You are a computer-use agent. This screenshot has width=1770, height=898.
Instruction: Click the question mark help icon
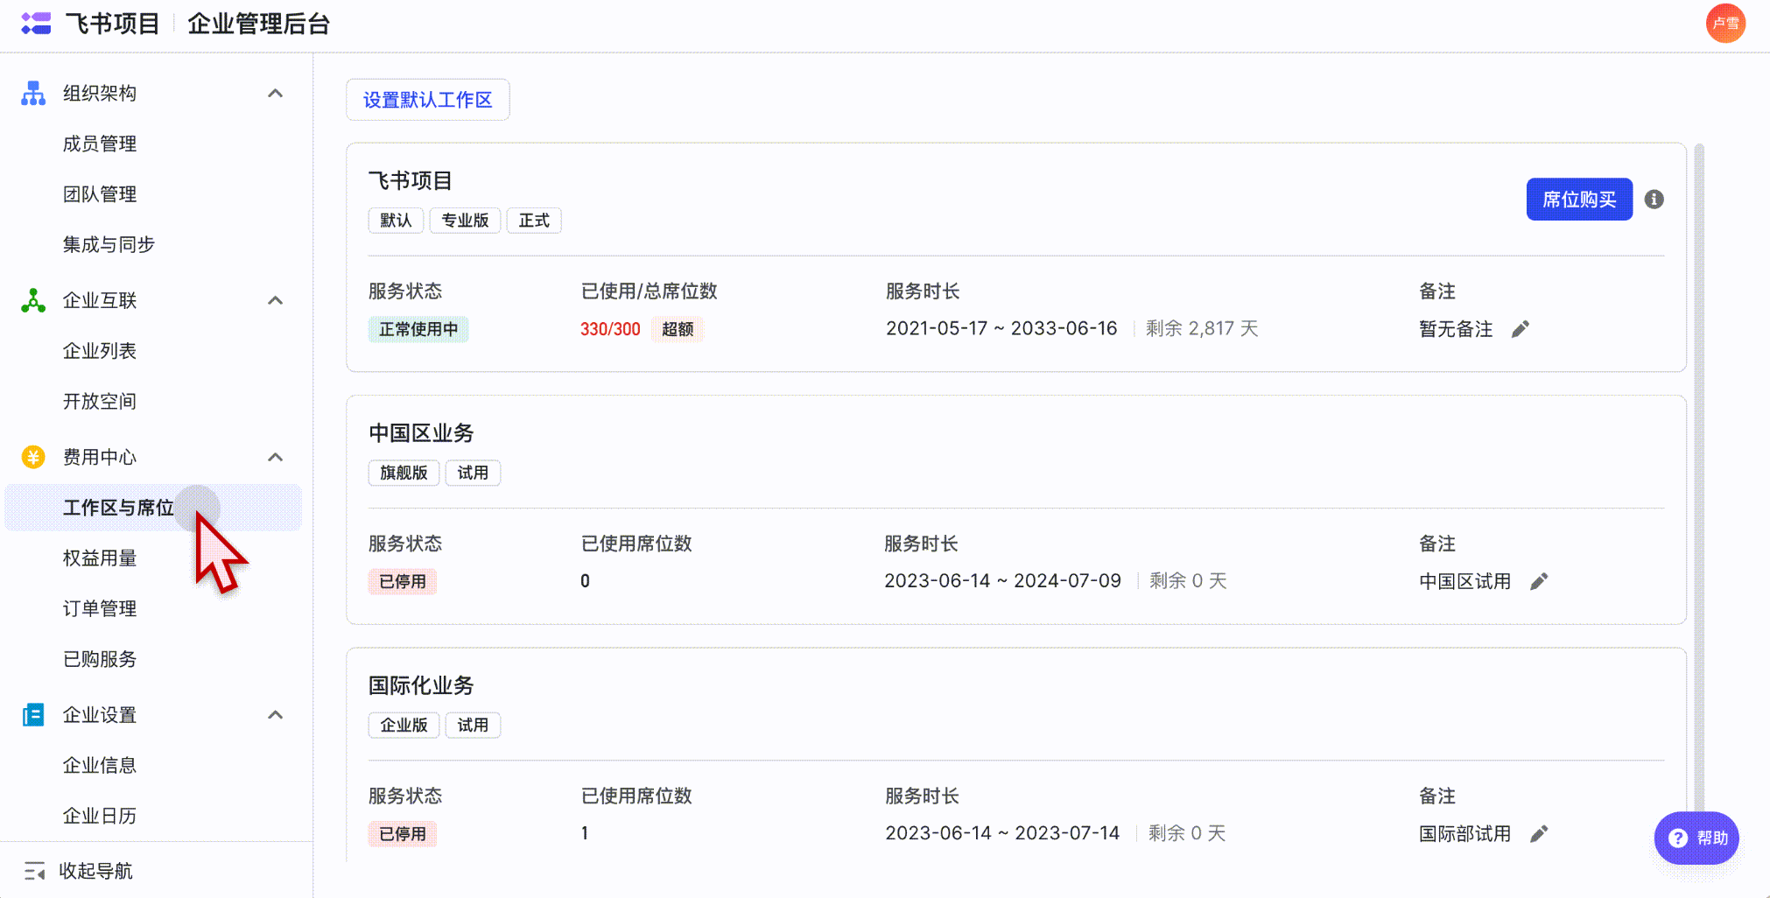click(x=1677, y=838)
